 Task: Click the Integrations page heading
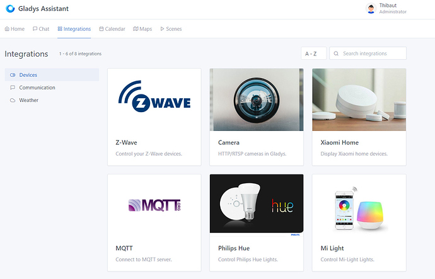(x=26, y=54)
